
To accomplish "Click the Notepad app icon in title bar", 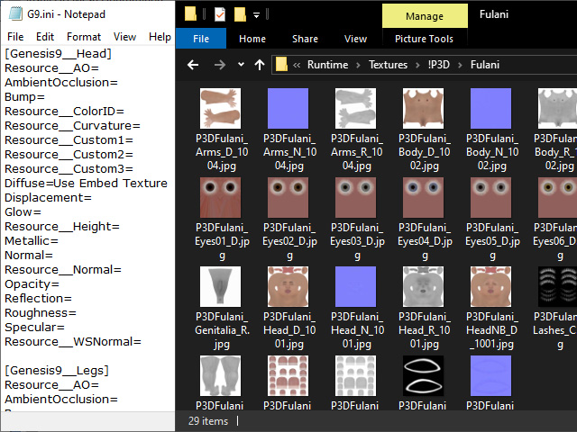I will tap(15, 14).
